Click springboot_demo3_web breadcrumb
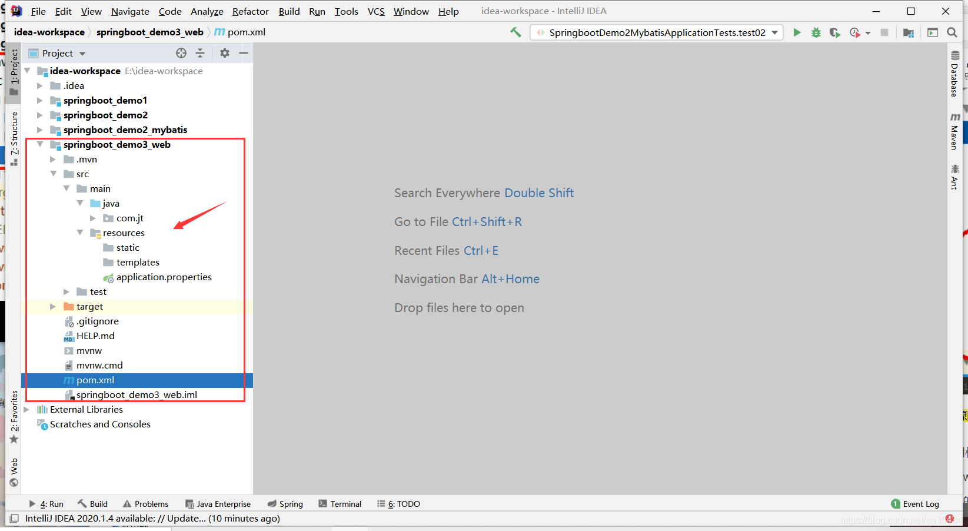Viewport: 968px width, 531px height. click(x=149, y=32)
